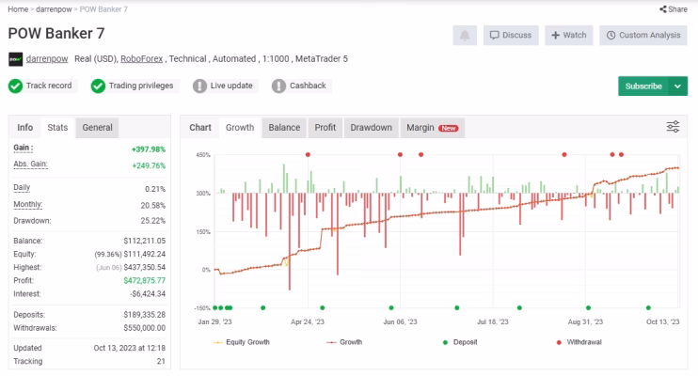Click the darrenpow avatar thumbnail
Viewport: 698px width, 376px height.
click(x=16, y=59)
